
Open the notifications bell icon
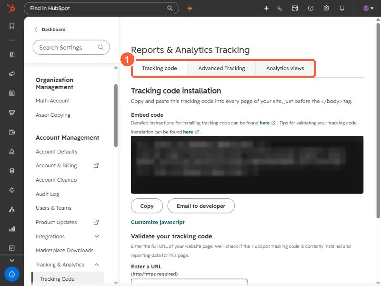pos(342,8)
